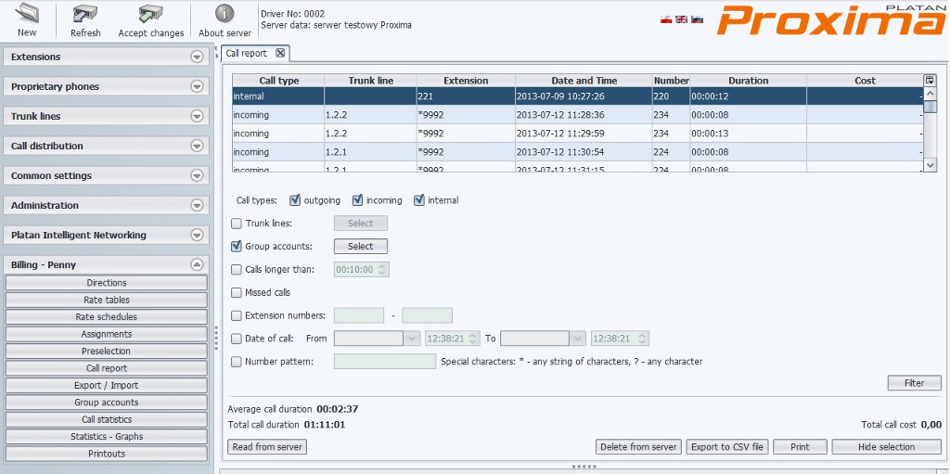Open Group accounts menu item
The height and width of the screenshot is (474, 950).
[x=107, y=402]
